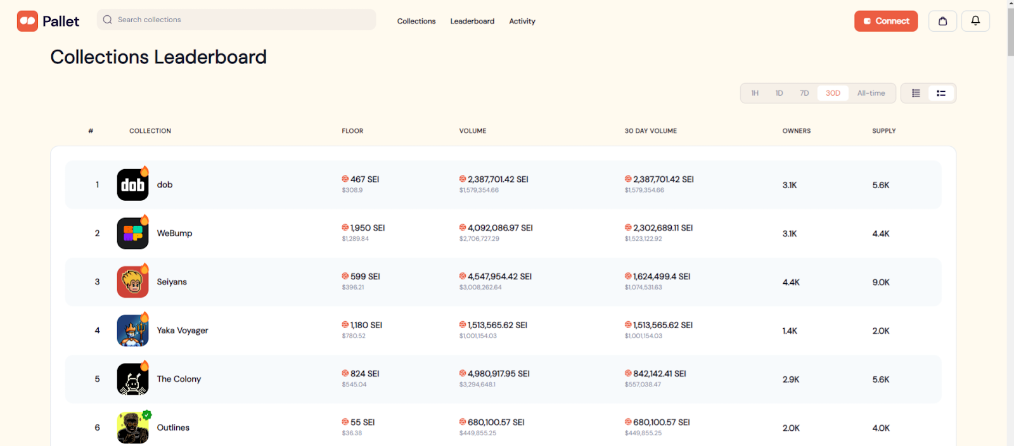Click the 680,100.57 SEI volume for Outlines
The width and height of the screenshot is (1014, 446).
tap(496, 423)
